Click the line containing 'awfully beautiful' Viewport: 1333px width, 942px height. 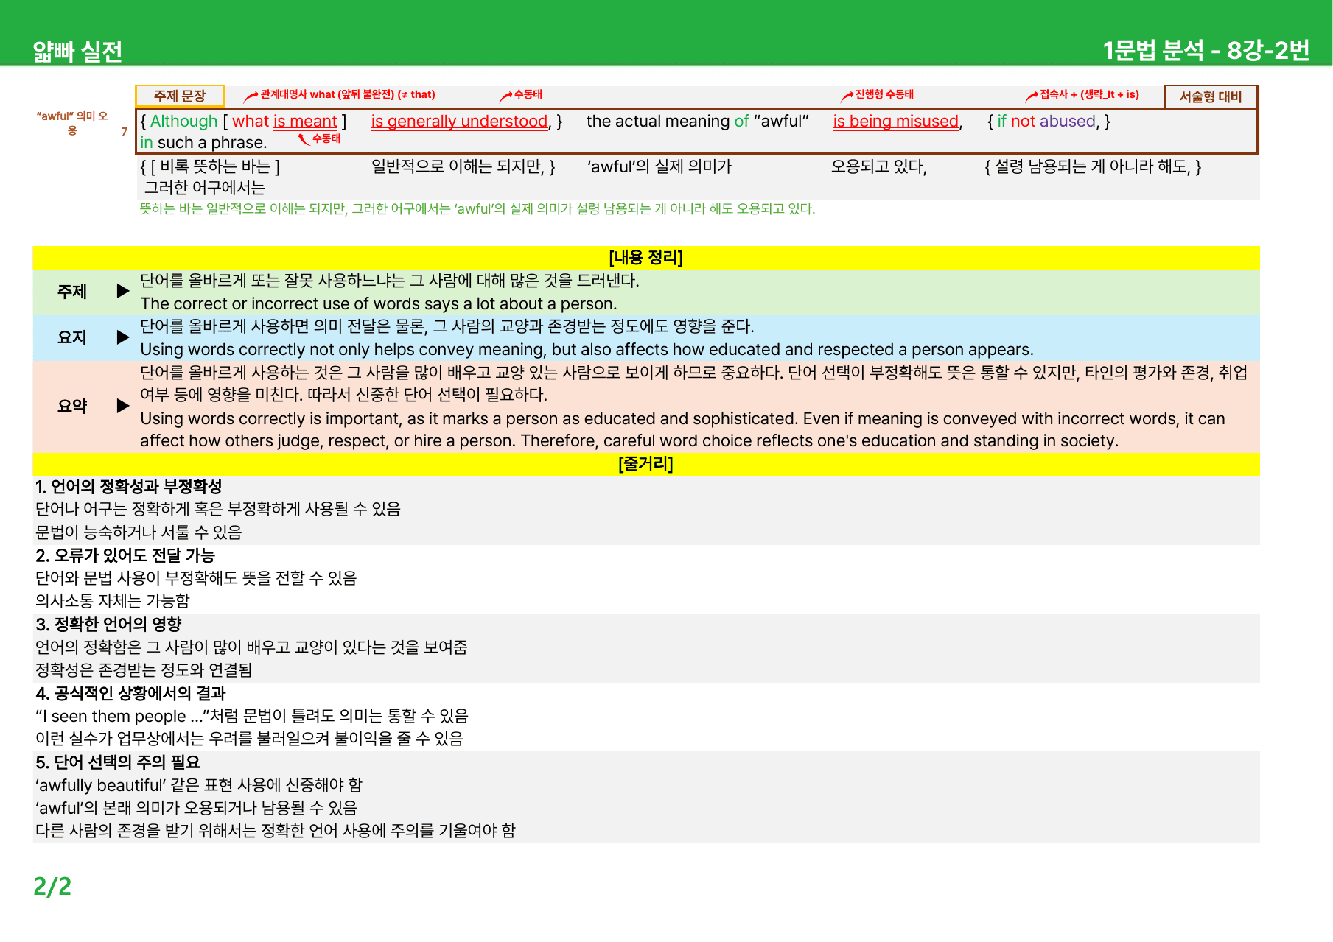tap(199, 785)
